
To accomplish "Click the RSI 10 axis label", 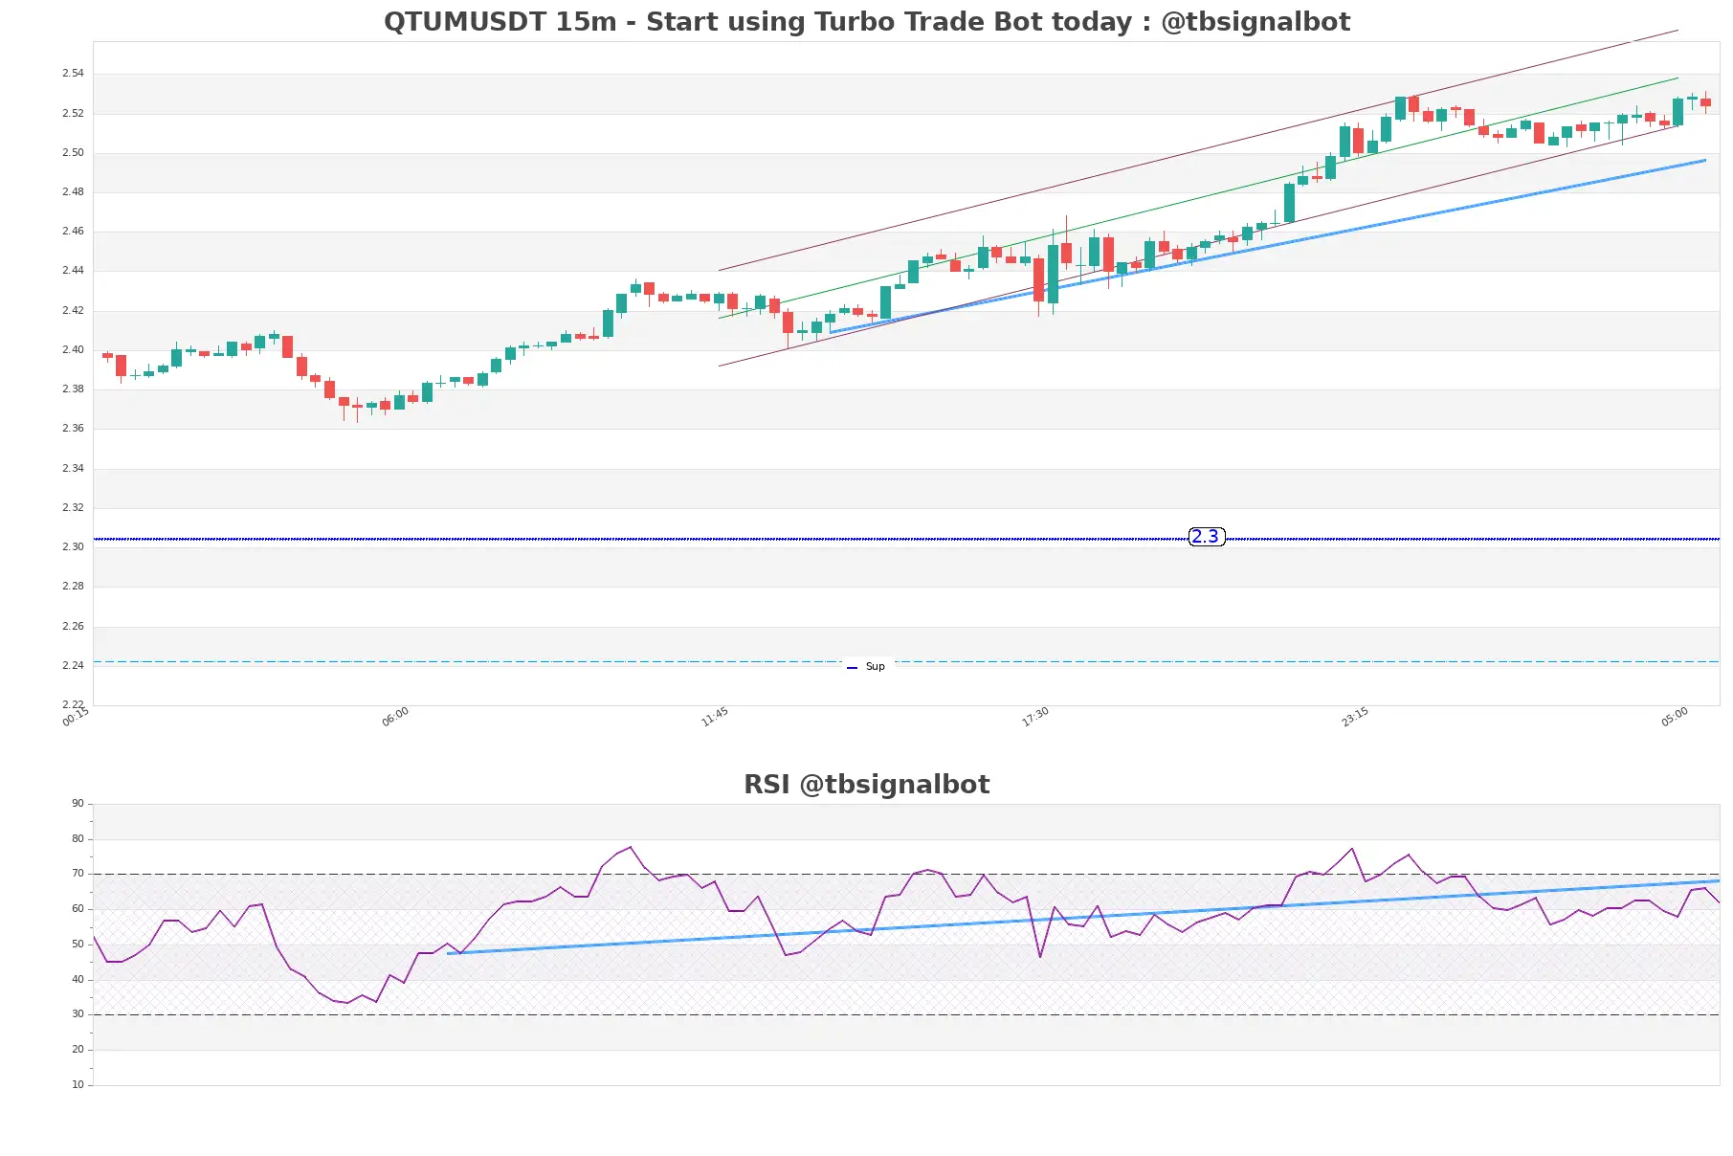I will (x=78, y=1084).
